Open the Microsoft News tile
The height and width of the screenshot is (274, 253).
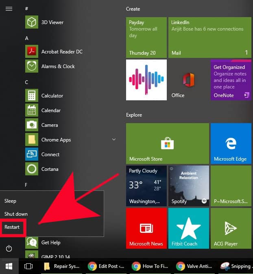[146, 228]
